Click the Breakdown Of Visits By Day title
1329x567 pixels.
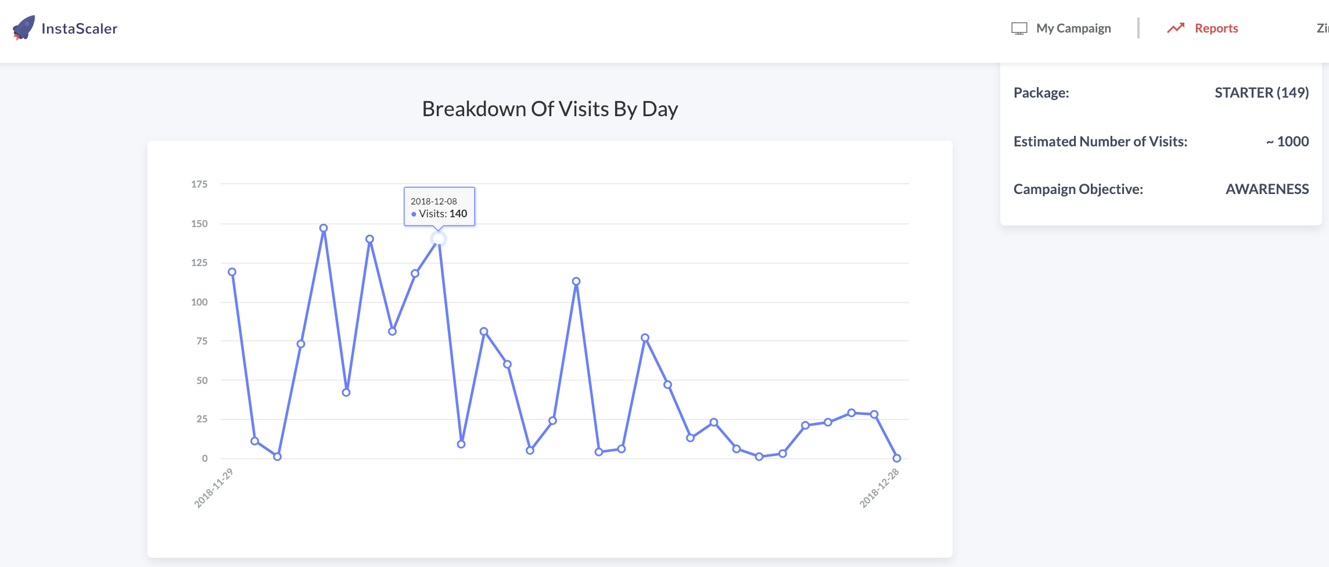point(549,108)
